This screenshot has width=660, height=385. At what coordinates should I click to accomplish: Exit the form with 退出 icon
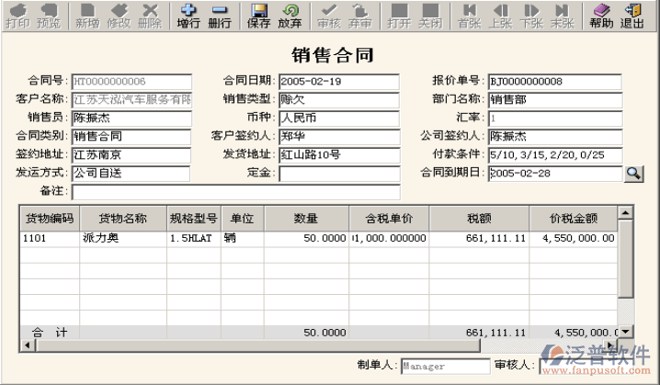point(632,16)
